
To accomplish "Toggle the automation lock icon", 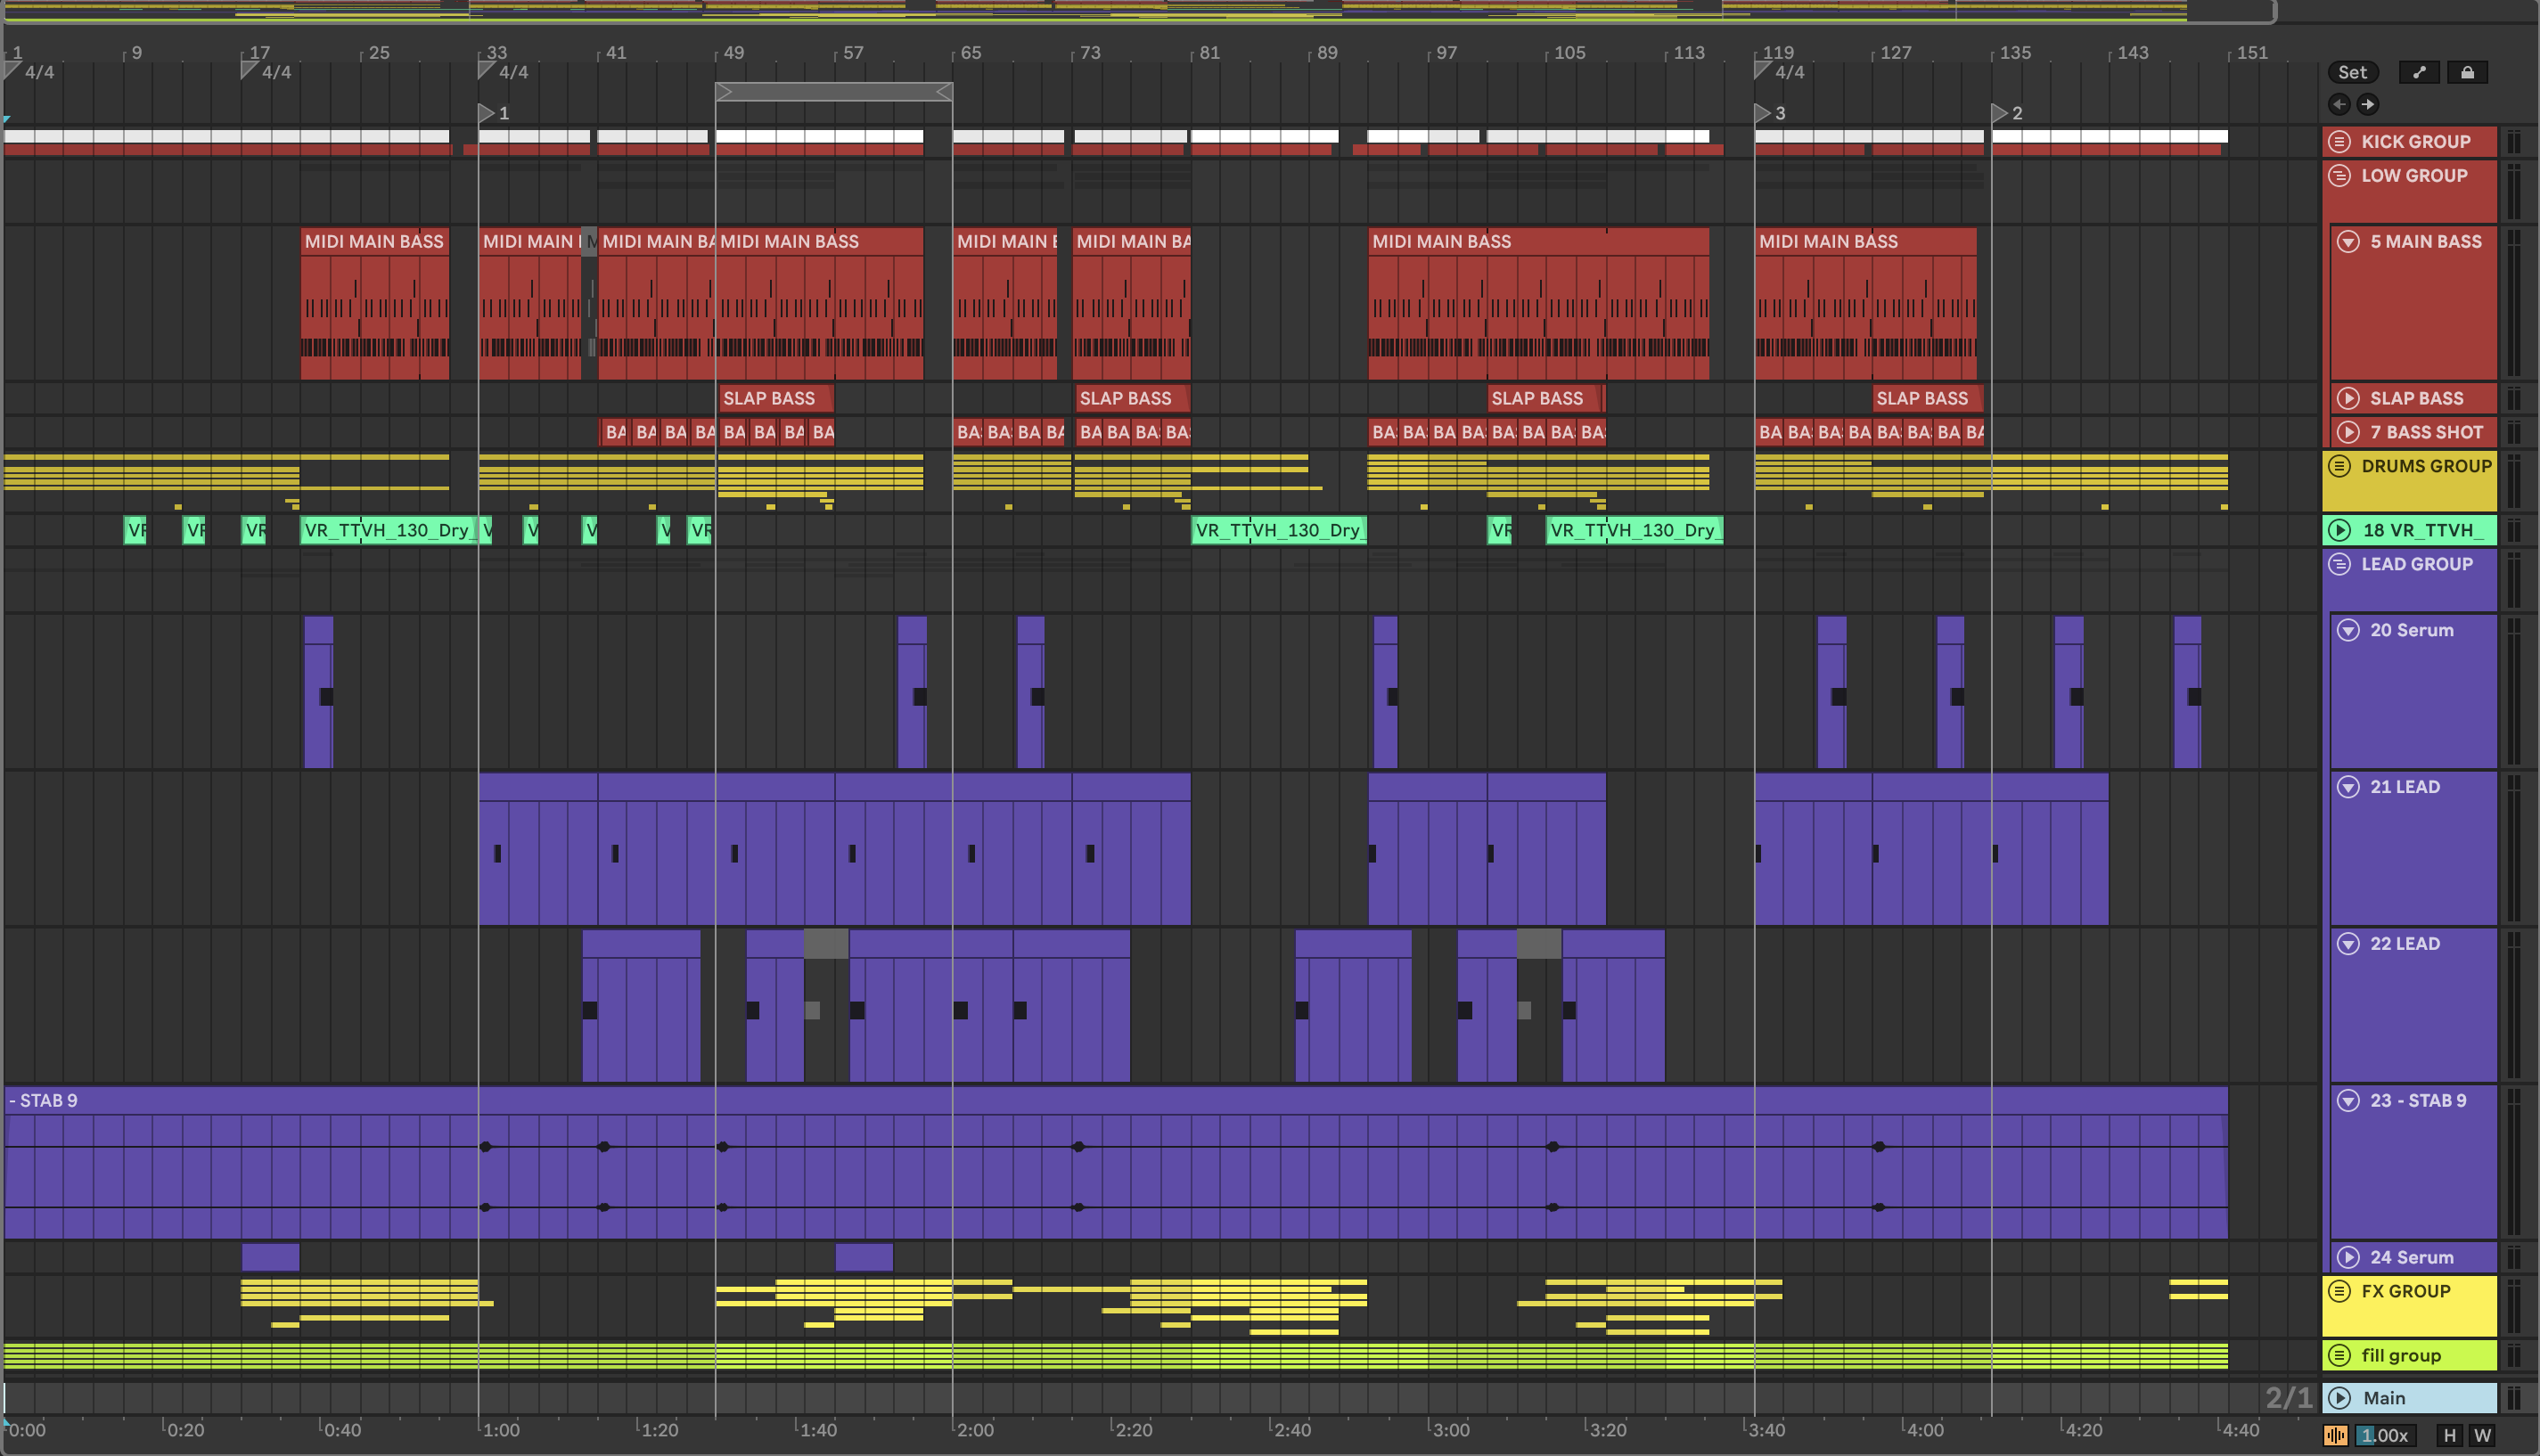I will (2467, 72).
